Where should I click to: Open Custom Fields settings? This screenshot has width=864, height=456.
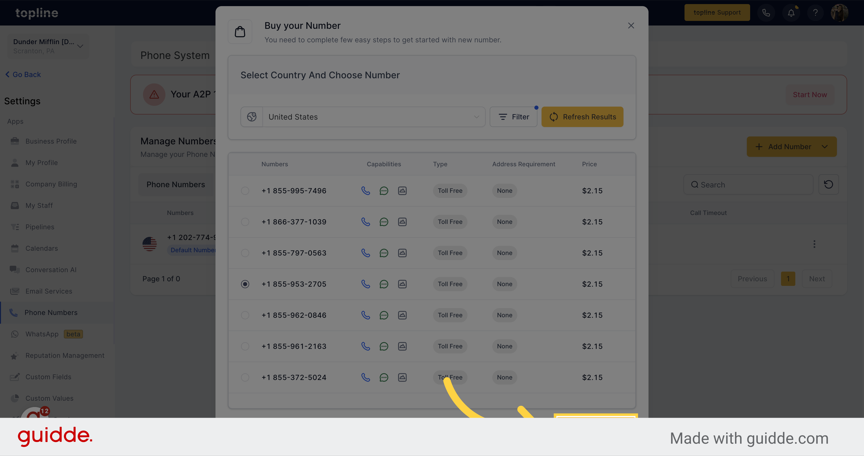48,377
